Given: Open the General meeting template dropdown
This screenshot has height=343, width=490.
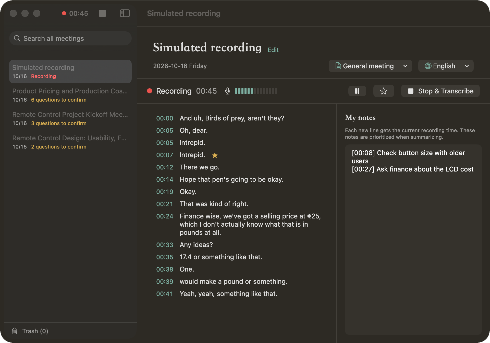Looking at the screenshot, I should pyautogui.click(x=370, y=66).
